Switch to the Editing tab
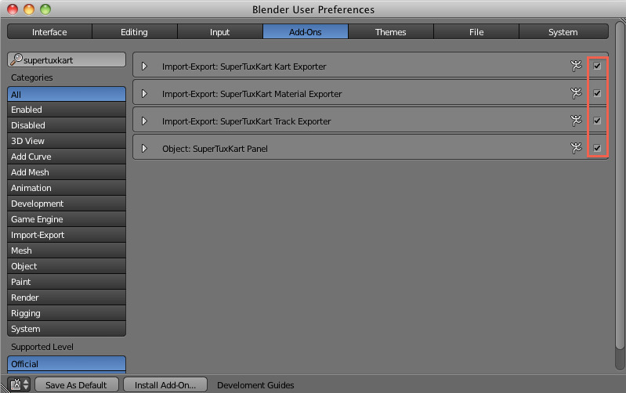 tap(135, 31)
